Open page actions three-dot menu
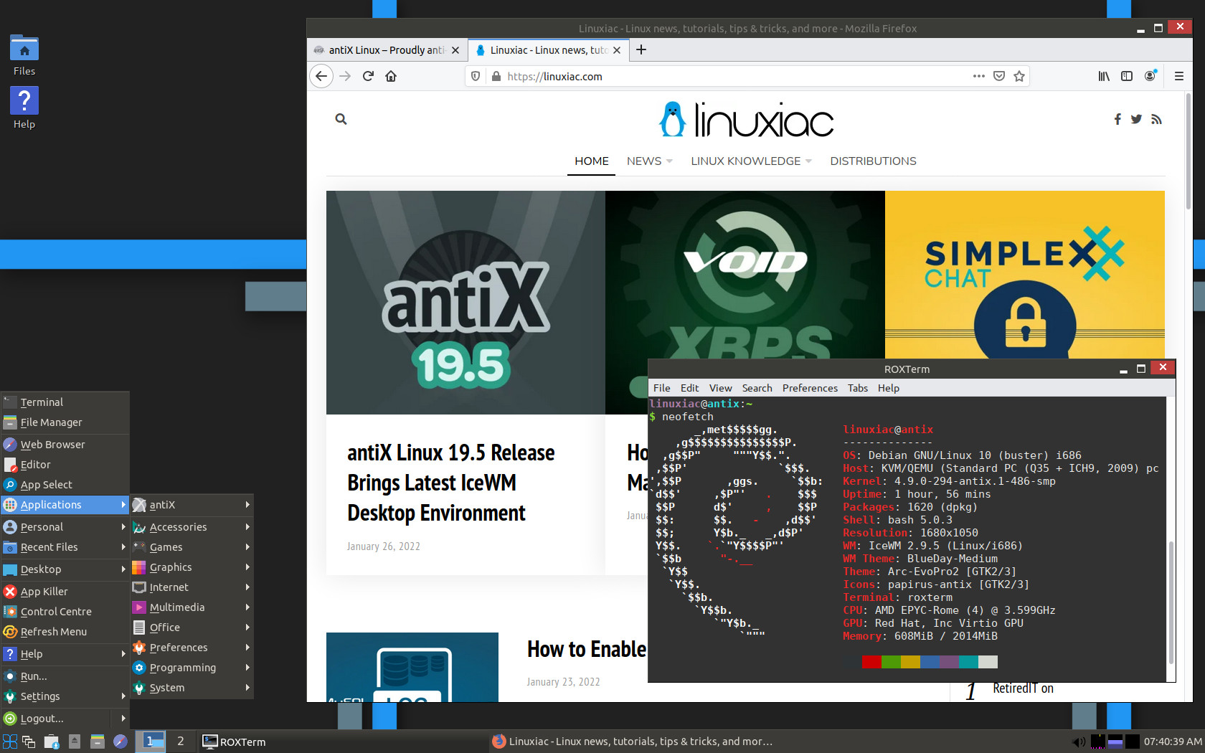 978,76
